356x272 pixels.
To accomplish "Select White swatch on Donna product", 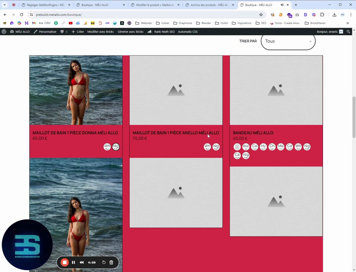I will [107, 147].
